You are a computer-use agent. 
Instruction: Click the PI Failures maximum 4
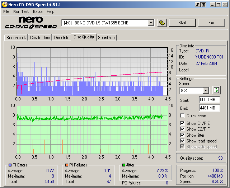(x=110, y=176)
